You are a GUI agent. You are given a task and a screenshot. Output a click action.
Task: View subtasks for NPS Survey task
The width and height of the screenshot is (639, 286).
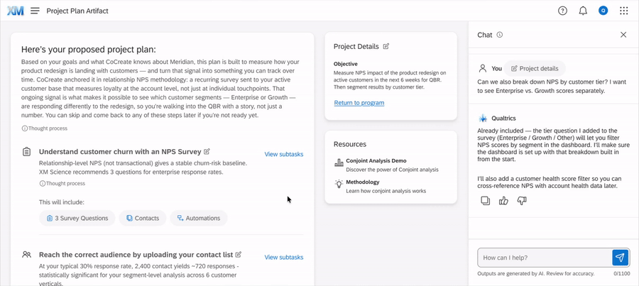[283, 154]
